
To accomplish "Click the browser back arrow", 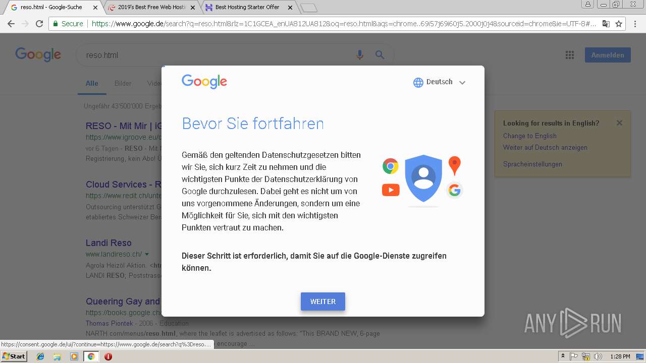I will tap(11, 24).
